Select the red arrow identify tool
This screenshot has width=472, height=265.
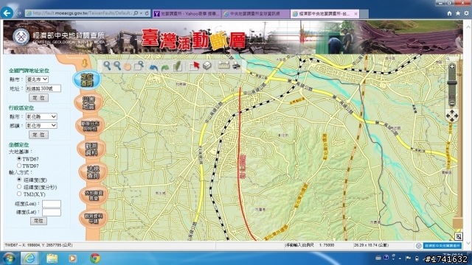pyautogui.click(x=194, y=66)
